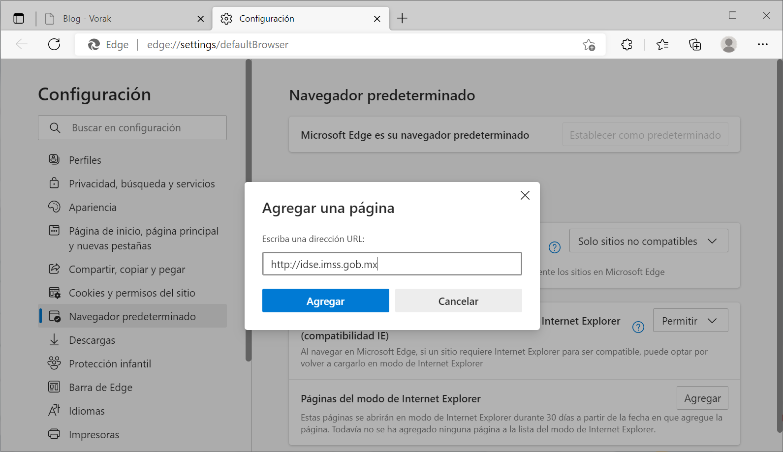The height and width of the screenshot is (452, 783).
Task: Open a new tab with plus button
Action: point(402,18)
